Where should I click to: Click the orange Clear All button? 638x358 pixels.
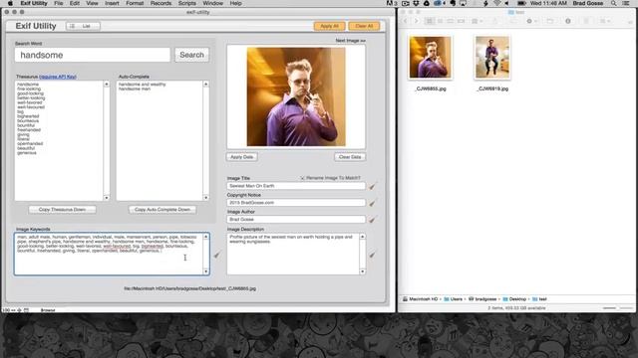[364, 26]
